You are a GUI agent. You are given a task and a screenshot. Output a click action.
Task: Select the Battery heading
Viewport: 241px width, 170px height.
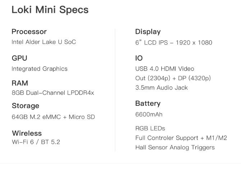click(148, 104)
